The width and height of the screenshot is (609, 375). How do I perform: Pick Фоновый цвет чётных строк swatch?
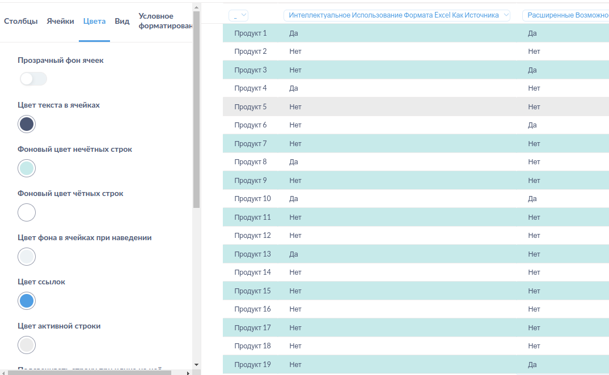(27, 212)
